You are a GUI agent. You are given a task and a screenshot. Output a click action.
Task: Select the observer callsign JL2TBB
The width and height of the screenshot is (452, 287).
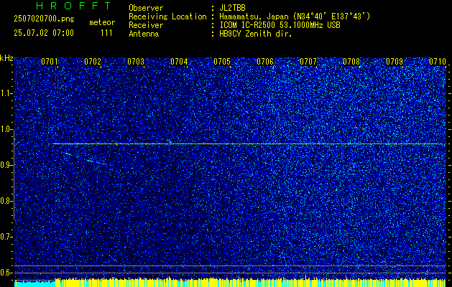[x=232, y=8]
